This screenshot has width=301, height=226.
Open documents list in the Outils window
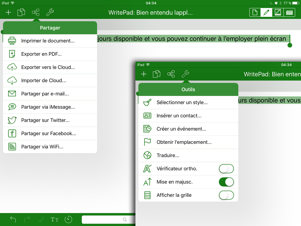[157, 74]
